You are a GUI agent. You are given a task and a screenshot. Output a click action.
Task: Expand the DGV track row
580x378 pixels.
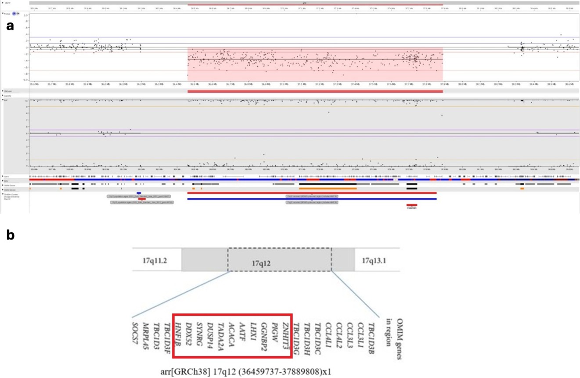pos(3,180)
